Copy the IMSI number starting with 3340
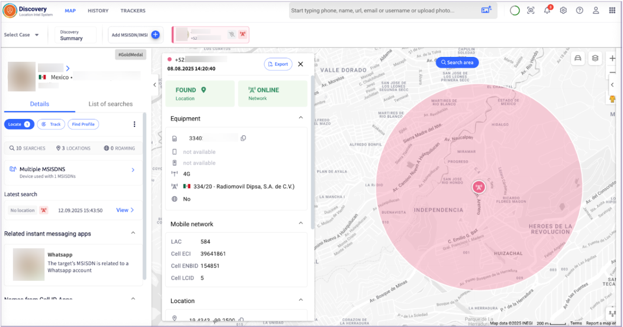This screenshot has height=327, width=623. (x=243, y=138)
